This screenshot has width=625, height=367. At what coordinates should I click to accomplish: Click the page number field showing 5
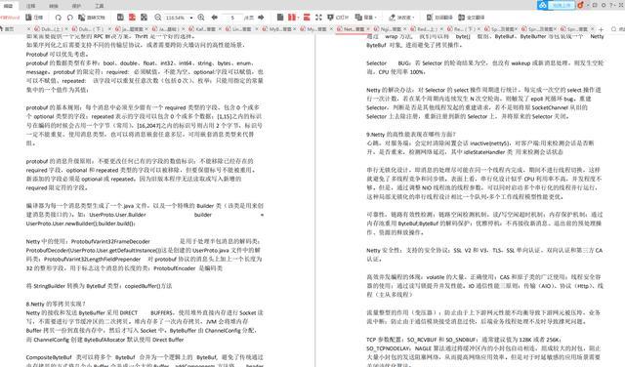click(232, 18)
